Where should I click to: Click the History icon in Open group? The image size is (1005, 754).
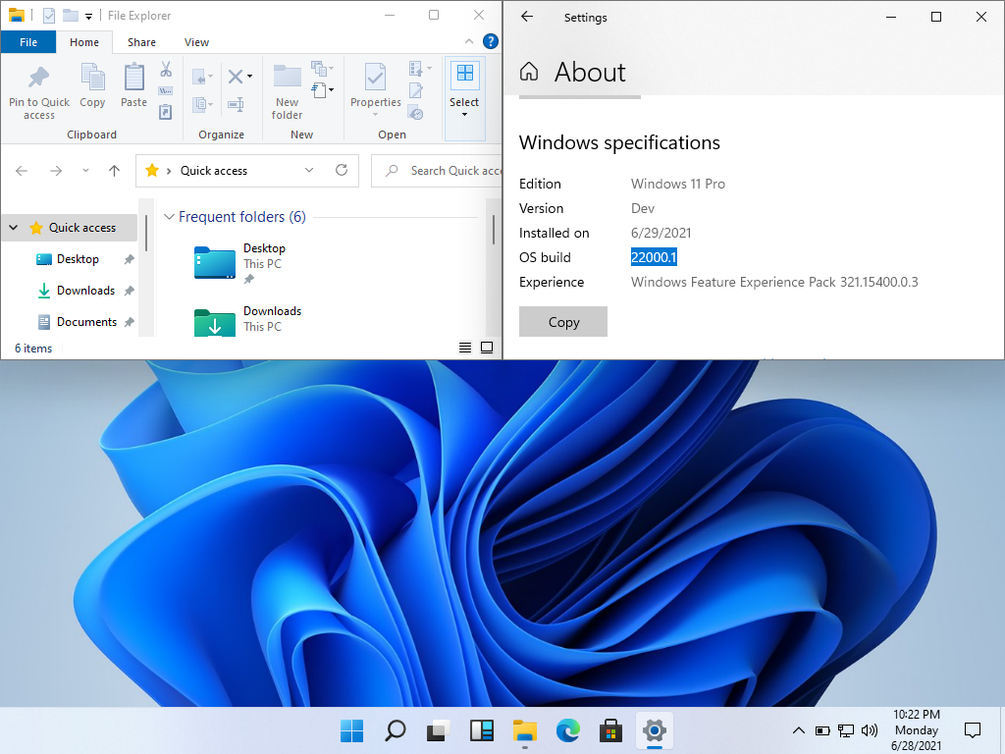(x=415, y=113)
